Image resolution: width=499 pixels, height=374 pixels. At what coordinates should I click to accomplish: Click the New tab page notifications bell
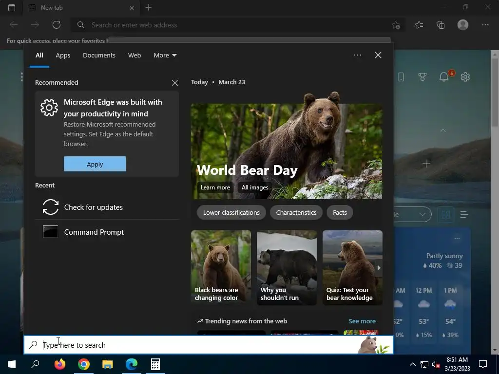(x=444, y=76)
